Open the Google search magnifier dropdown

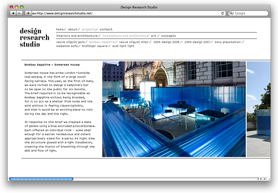coord(231,13)
